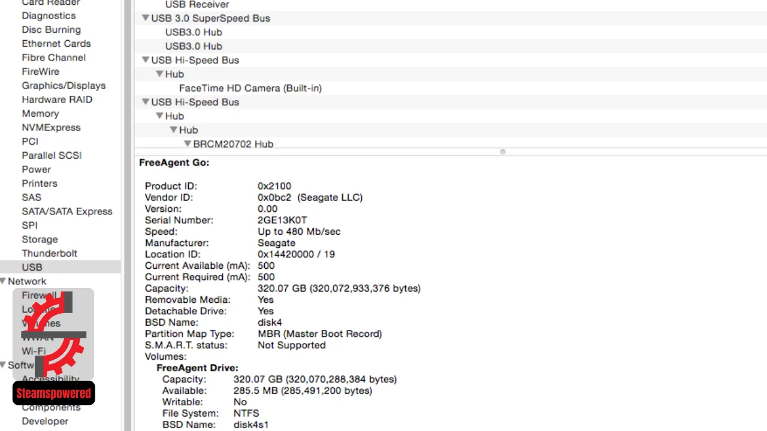Open Thunderbolt in the sidebar

coord(49,253)
